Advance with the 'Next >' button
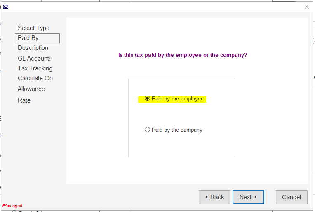Screen dimensions: 315x212 pyautogui.click(x=248, y=197)
